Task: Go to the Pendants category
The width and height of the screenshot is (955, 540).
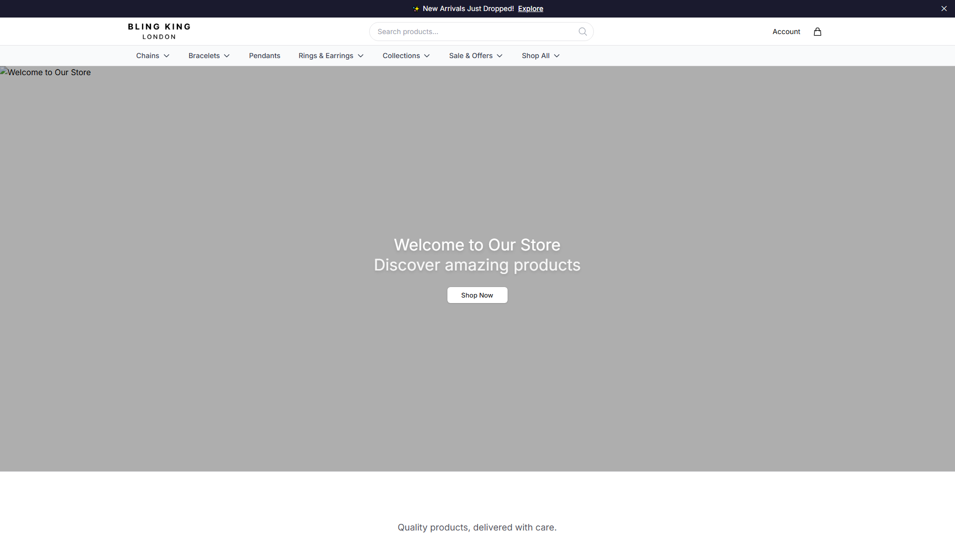Action: click(x=264, y=56)
